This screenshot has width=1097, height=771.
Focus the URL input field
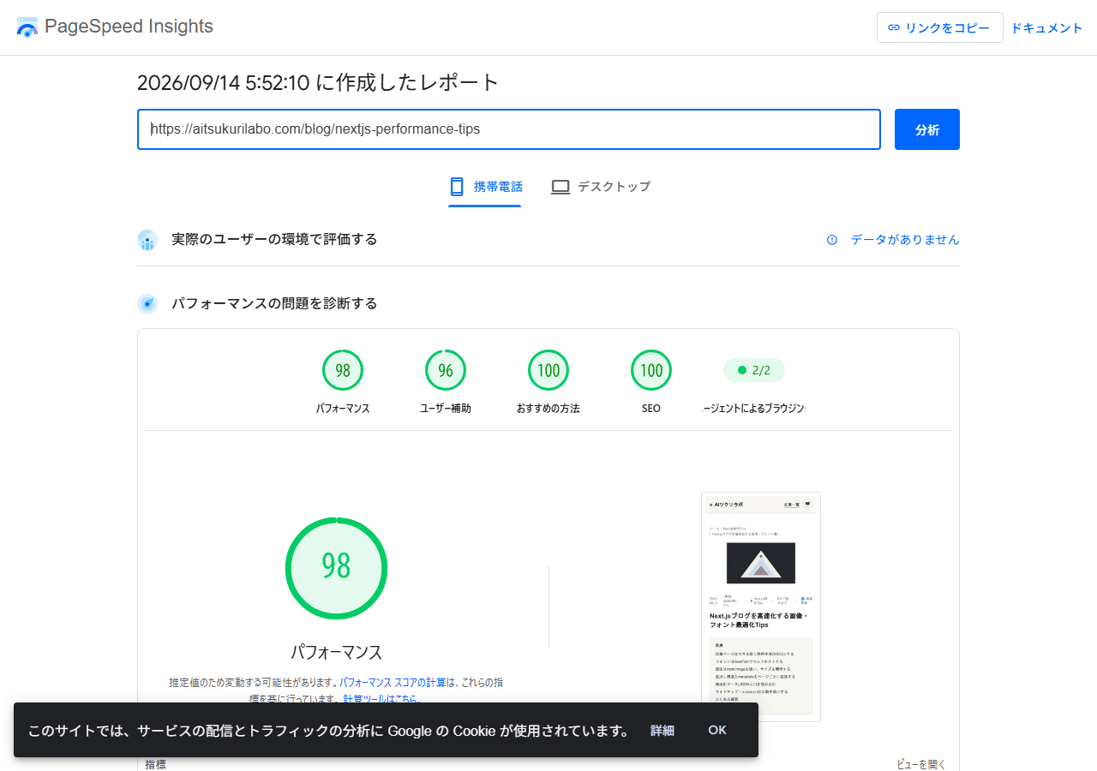point(509,129)
